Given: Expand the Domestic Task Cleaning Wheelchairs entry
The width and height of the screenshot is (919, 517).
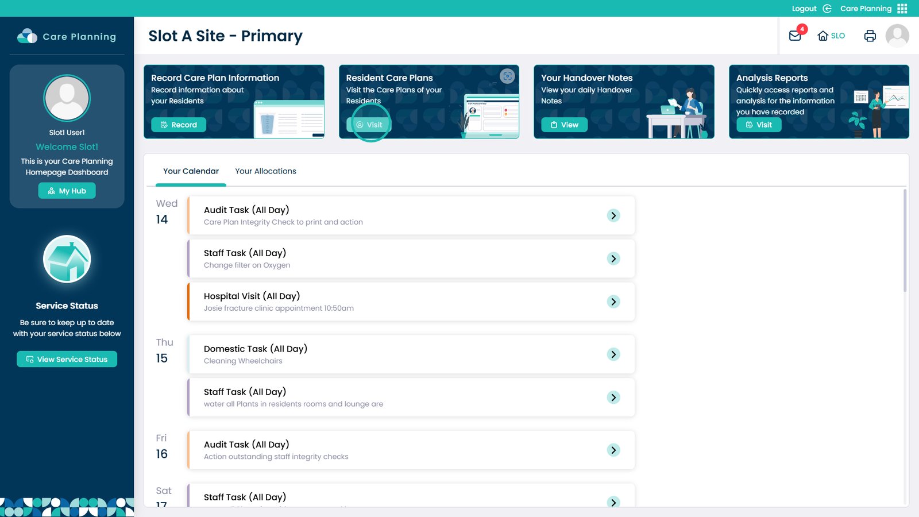Looking at the screenshot, I should [613, 354].
